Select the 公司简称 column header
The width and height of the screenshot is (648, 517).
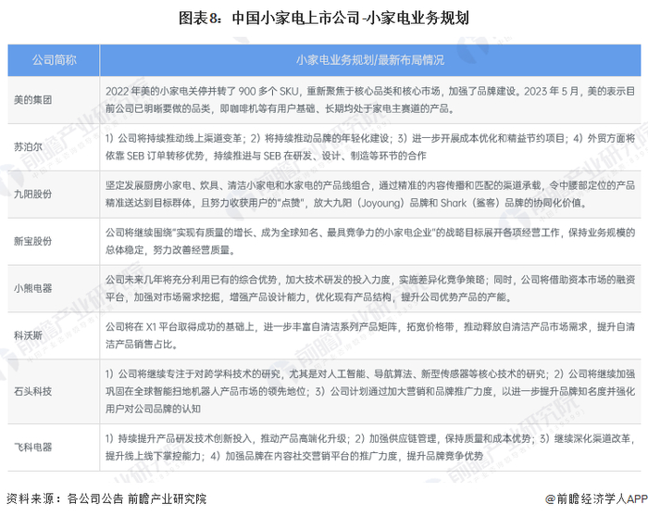click(54, 60)
